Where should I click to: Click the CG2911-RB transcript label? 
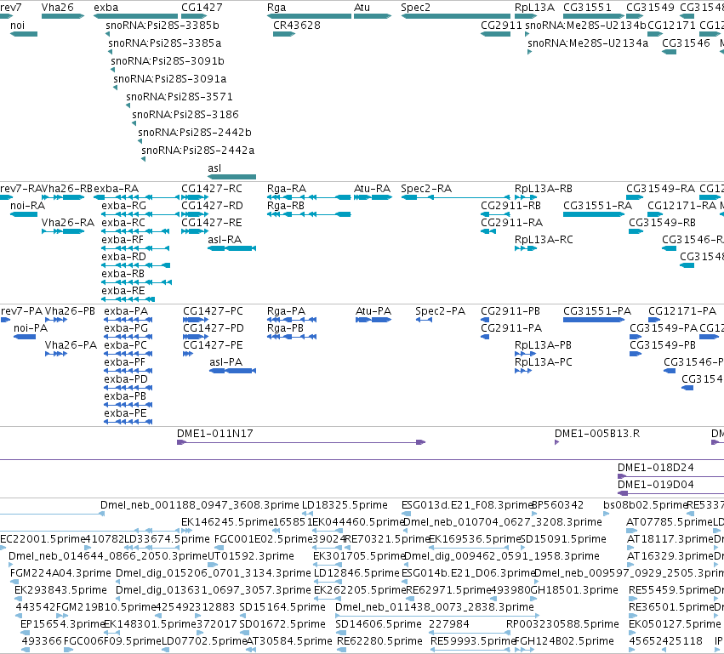pyautogui.click(x=510, y=206)
